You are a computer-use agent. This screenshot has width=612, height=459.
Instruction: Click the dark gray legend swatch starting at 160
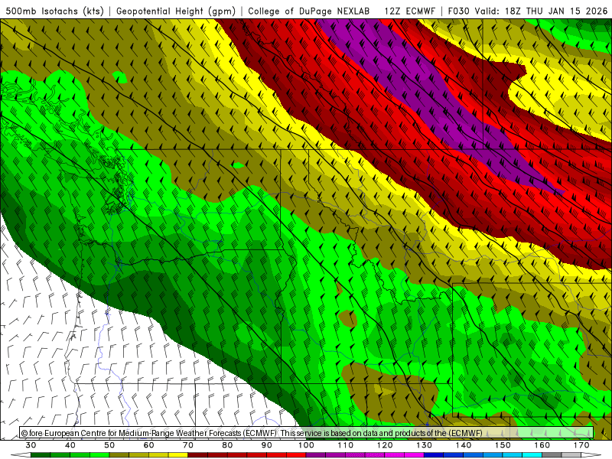(552, 455)
